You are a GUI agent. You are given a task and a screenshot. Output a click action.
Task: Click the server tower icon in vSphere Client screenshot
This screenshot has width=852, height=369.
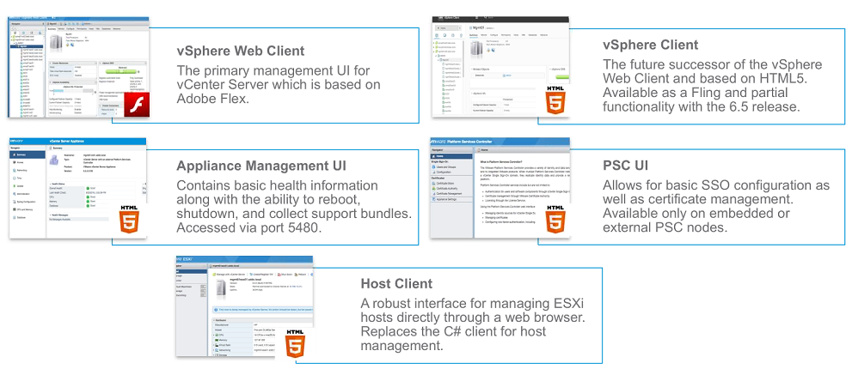coord(476,50)
